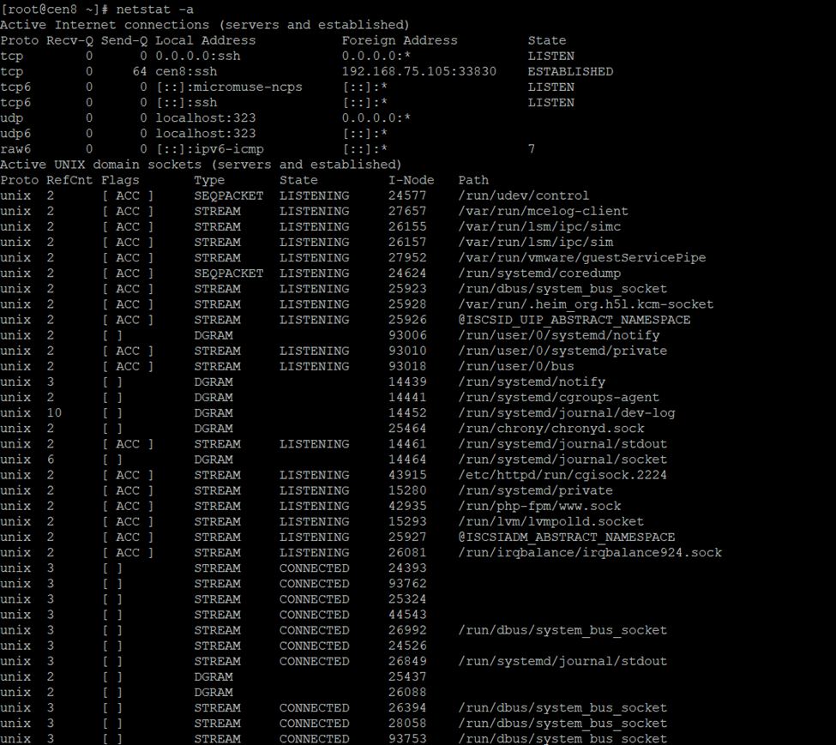Click the raw6 protocol entry
The height and width of the screenshot is (745, 836).
pyautogui.click(x=15, y=149)
